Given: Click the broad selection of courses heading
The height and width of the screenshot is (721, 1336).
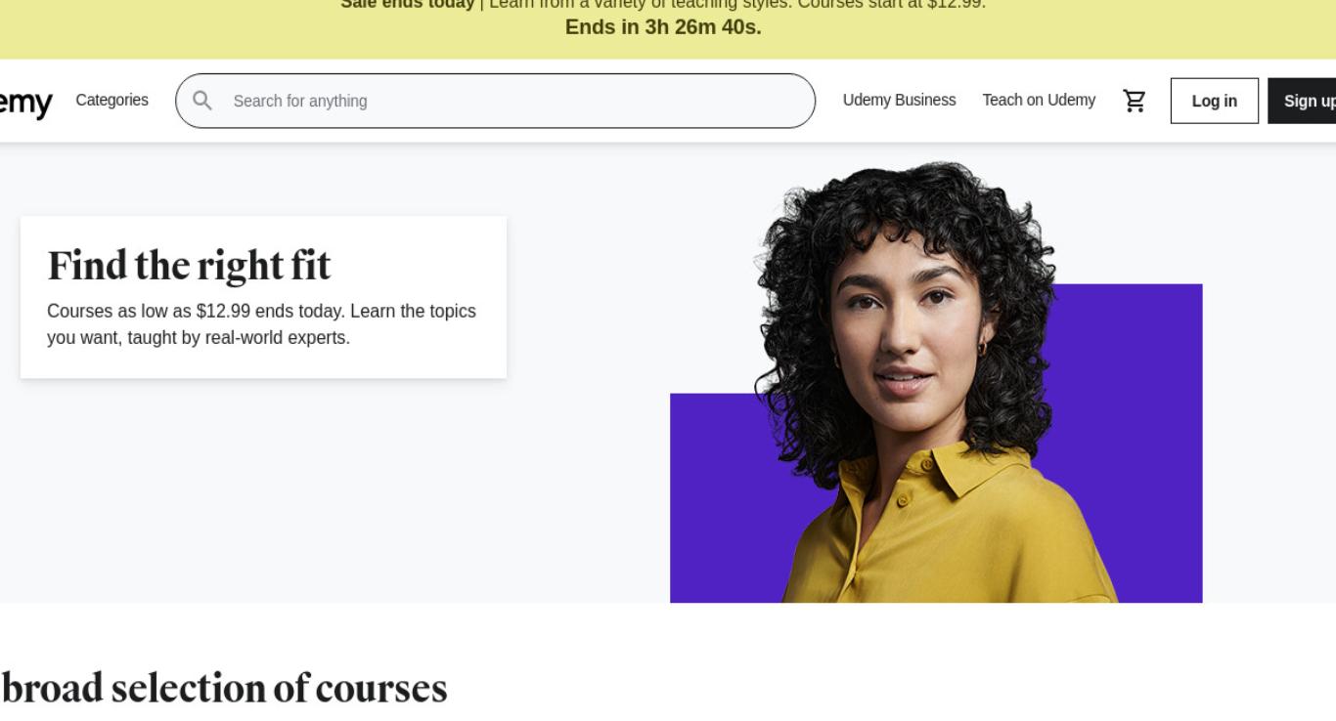Looking at the screenshot, I should point(223,688).
